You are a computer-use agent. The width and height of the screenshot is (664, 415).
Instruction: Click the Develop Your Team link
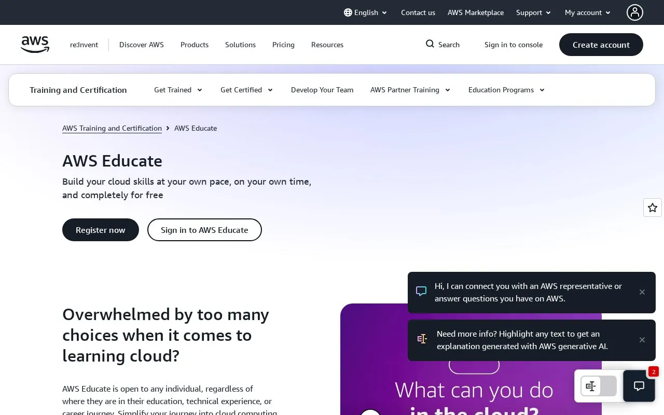(322, 90)
